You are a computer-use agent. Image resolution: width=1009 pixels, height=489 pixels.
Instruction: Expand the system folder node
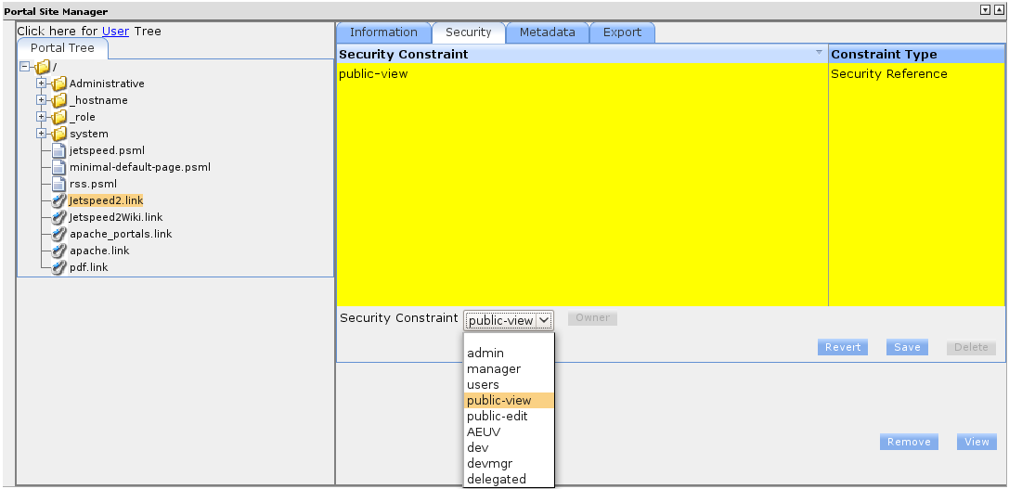[42, 134]
